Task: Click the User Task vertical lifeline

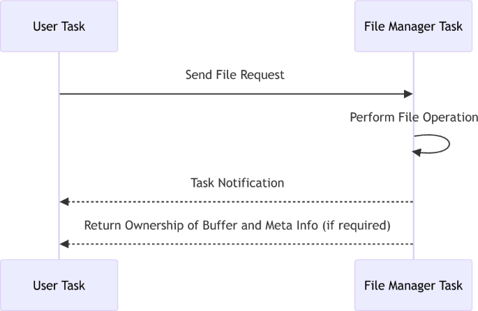Action: (x=59, y=161)
